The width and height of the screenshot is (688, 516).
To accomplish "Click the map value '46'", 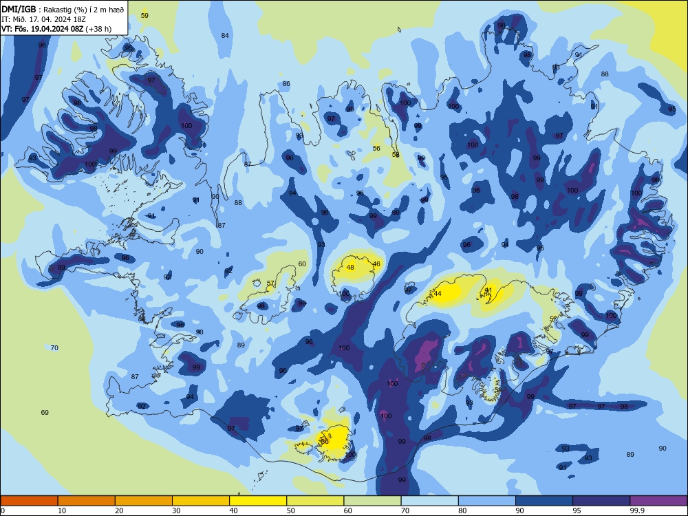I will click(x=376, y=264).
